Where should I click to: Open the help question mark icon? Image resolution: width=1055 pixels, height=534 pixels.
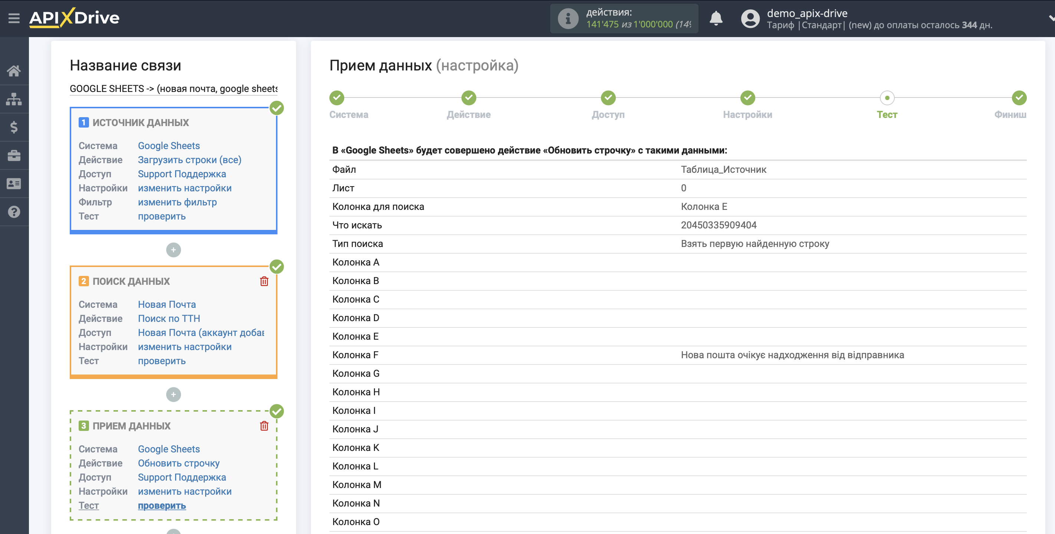pyautogui.click(x=14, y=212)
